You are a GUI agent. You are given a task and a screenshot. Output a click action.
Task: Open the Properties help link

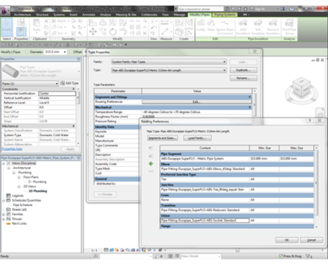click(12, 149)
